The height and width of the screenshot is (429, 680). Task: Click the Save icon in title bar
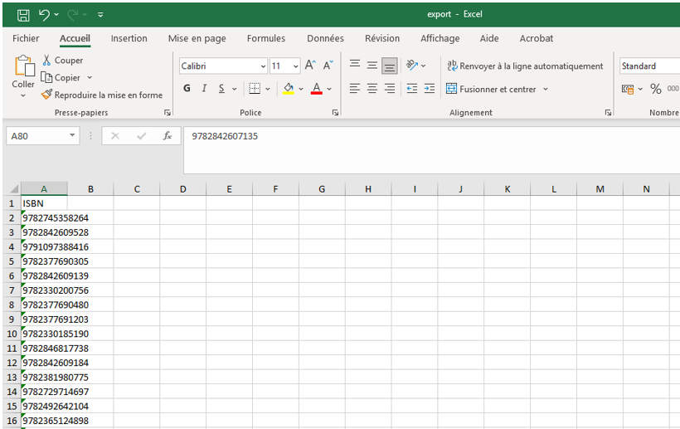[22, 15]
